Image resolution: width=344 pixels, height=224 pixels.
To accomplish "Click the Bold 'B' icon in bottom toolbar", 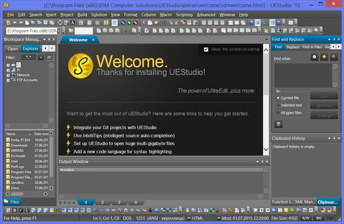I will (x=15, y=210).
